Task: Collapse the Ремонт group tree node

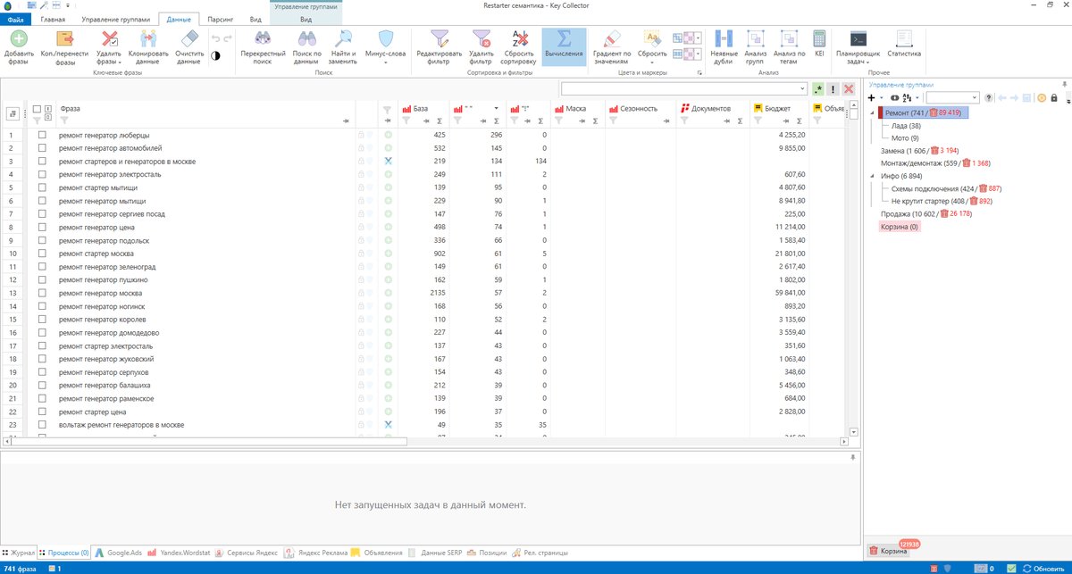Action: (x=873, y=112)
